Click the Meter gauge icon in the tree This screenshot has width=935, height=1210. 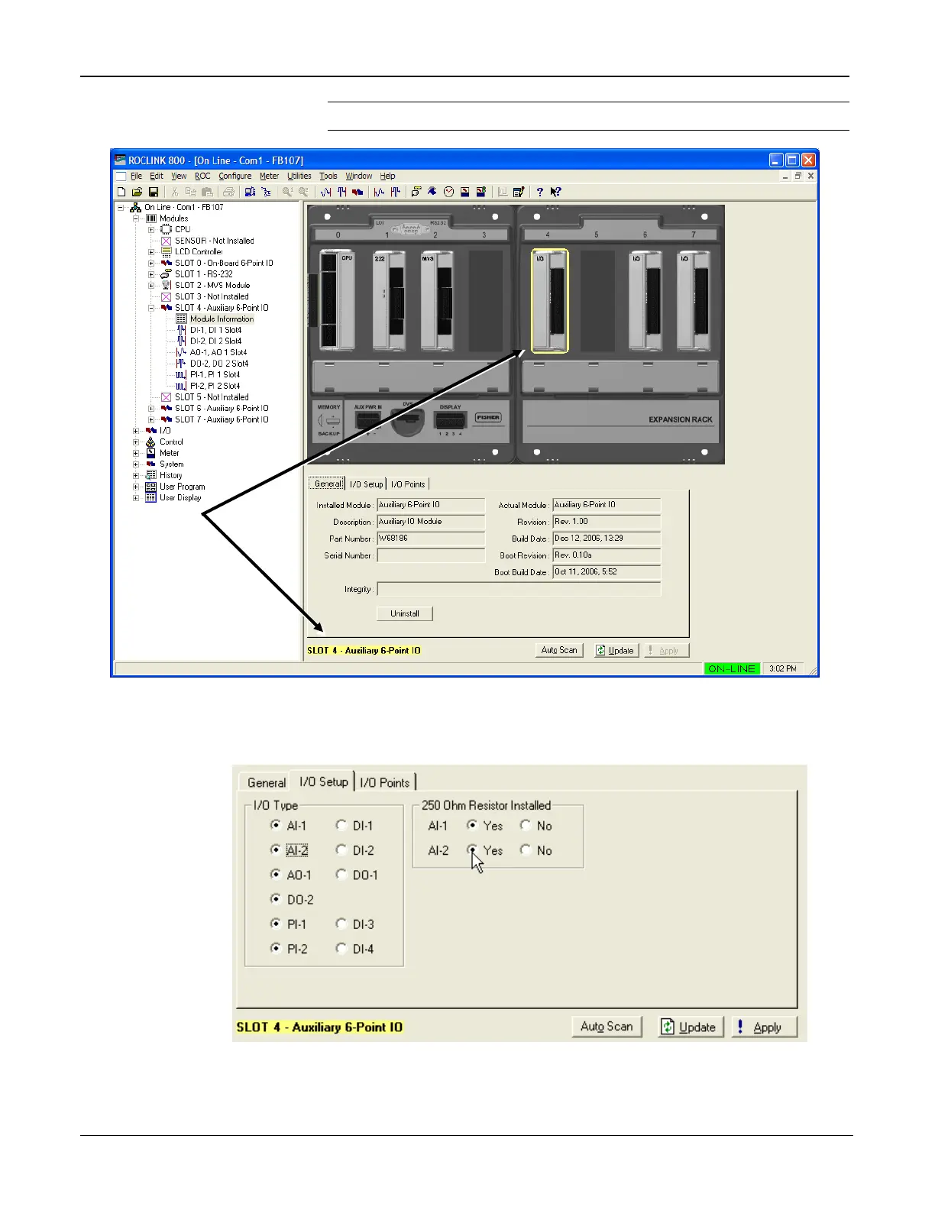pos(150,453)
